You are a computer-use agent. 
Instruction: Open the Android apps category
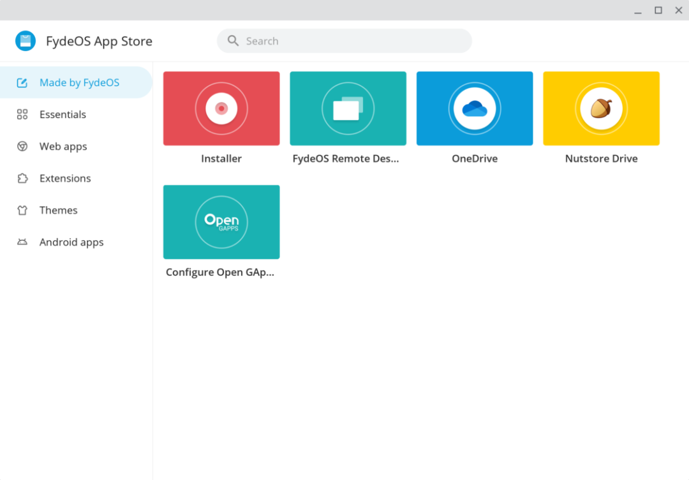(76, 242)
